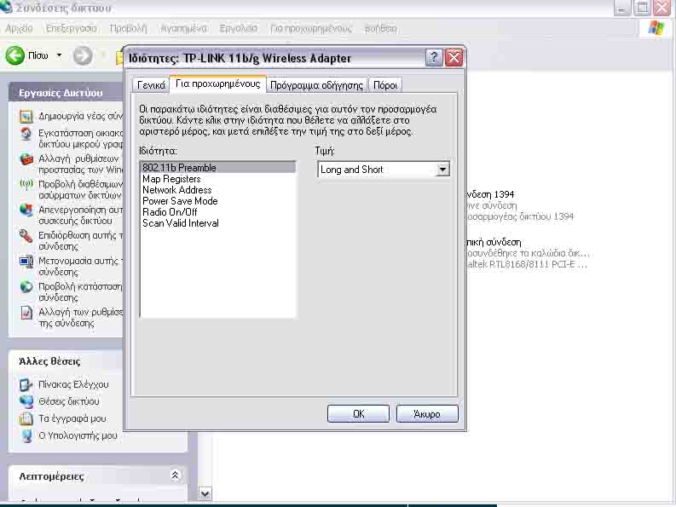
Task: Open Τα έγγραφά μου link
Action: click(x=72, y=418)
